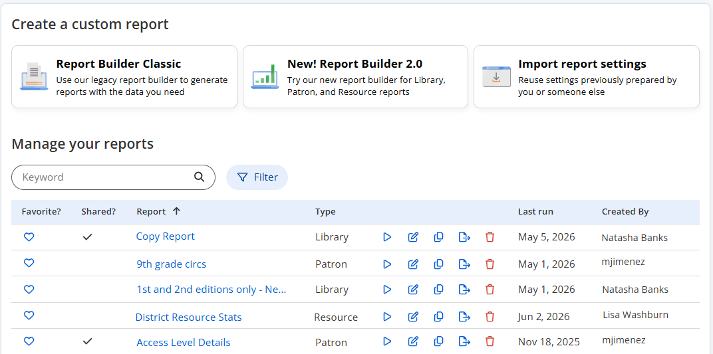Select the Jun 2, 2026 date cell
713x354 pixels.
(543, 317)
